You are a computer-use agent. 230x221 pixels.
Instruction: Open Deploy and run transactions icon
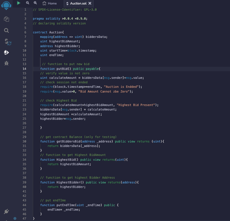6,52
